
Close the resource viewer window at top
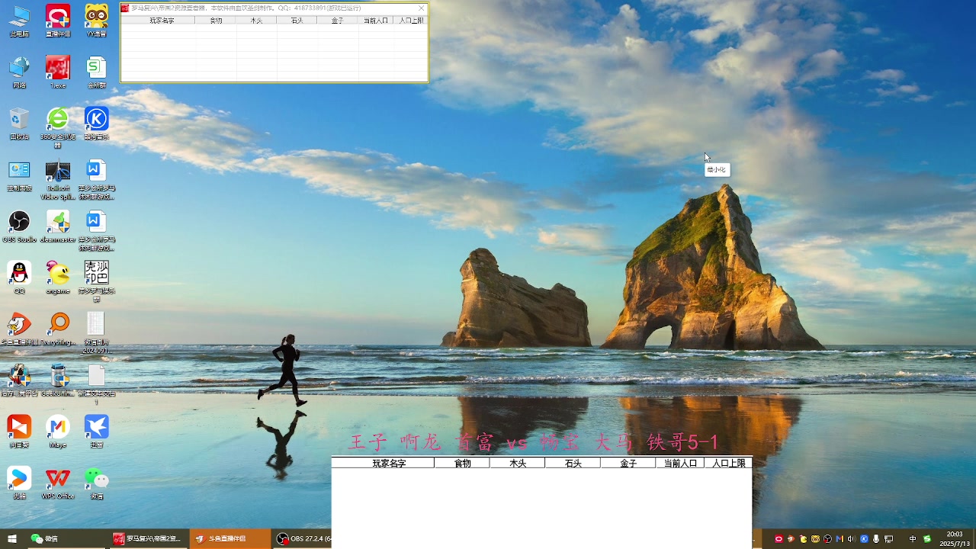(x=421, y=8)
